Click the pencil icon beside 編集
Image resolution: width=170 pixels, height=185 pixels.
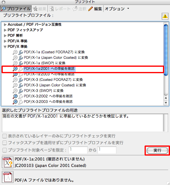[x=90, y=9]
